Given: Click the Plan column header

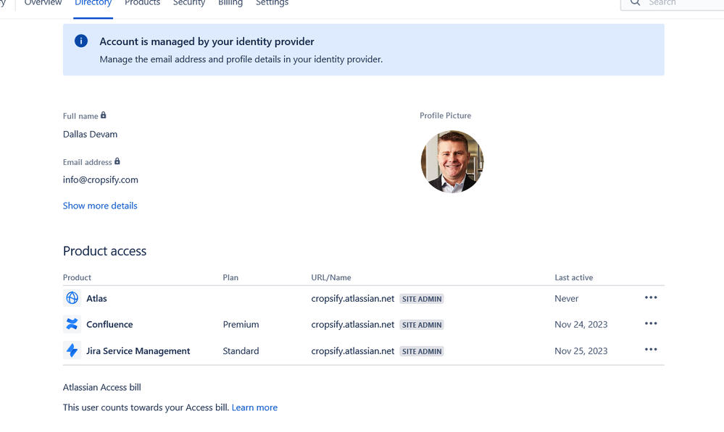Looking at the screenshot, I should point(230,277).
